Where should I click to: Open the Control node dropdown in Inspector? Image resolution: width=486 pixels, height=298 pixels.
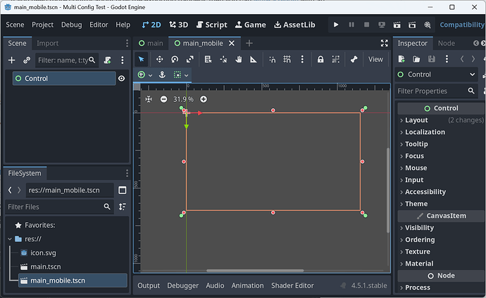click(x=472, y=74)
